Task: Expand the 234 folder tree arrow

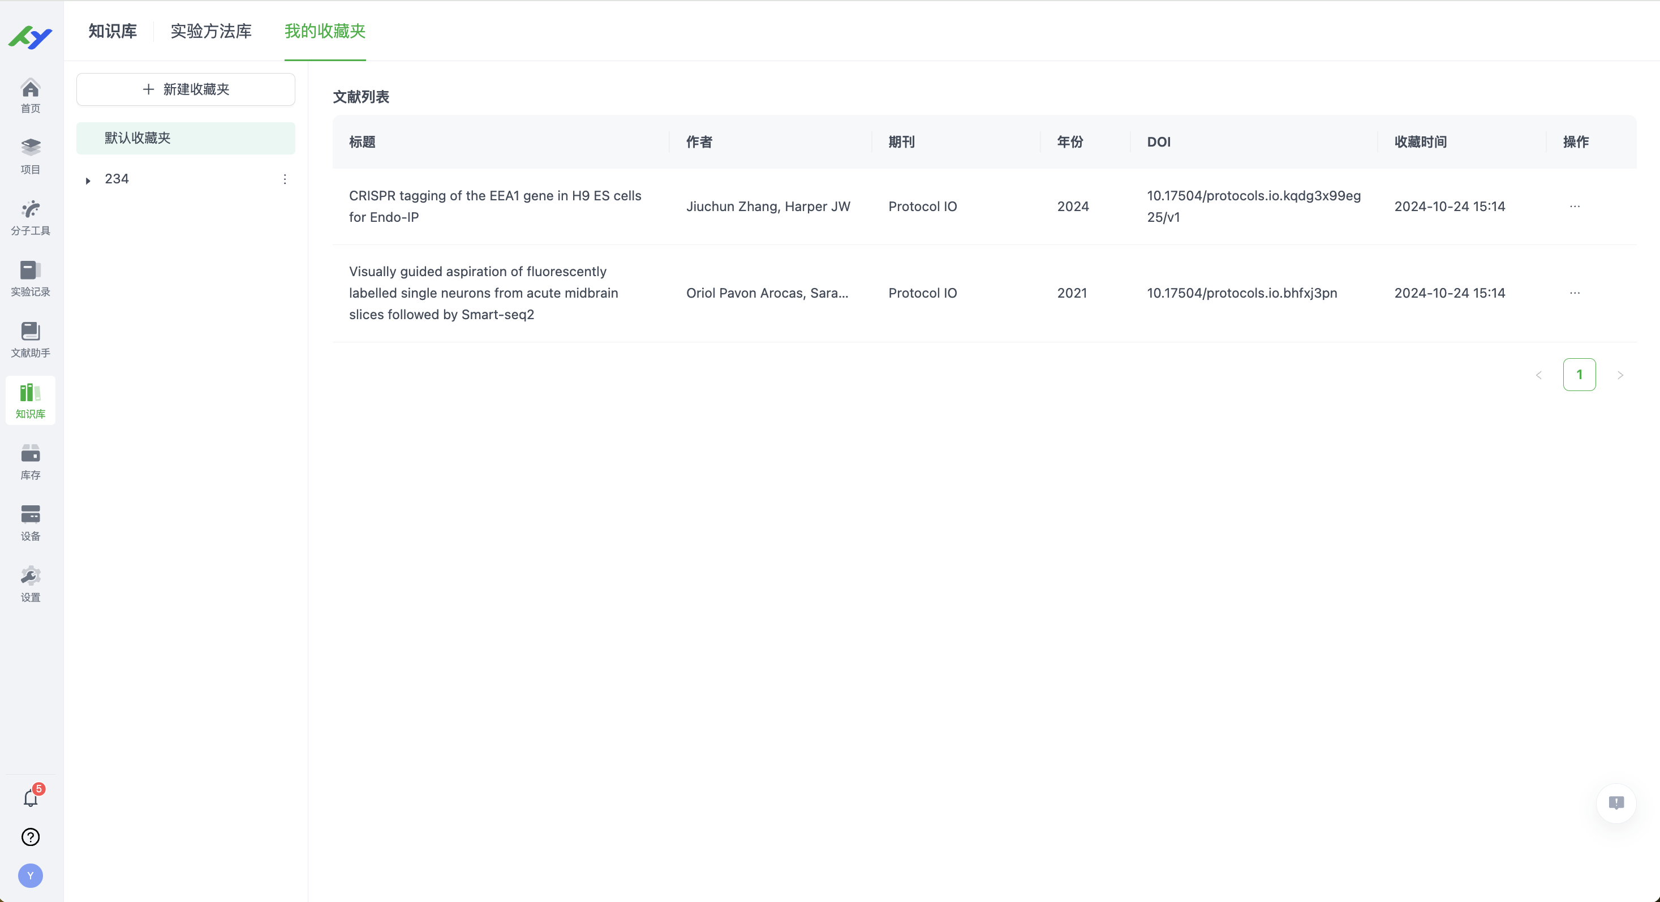Action: [88, 181]
